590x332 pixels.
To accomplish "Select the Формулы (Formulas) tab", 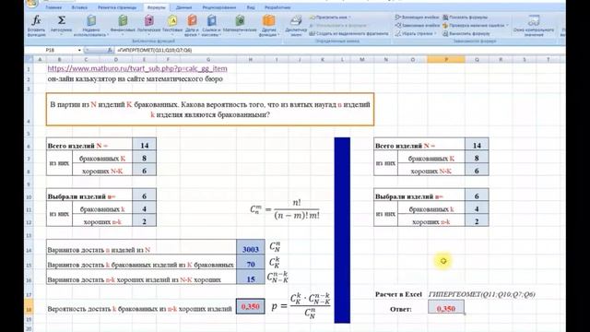I will tap(157, 7).
